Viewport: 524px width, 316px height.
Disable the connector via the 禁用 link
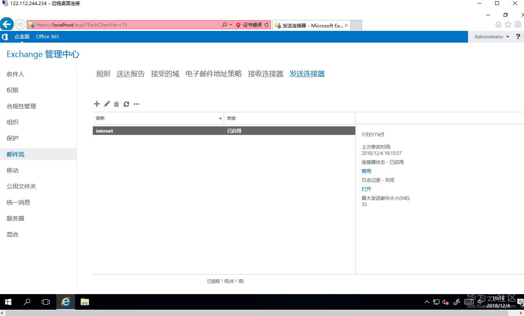366,171
